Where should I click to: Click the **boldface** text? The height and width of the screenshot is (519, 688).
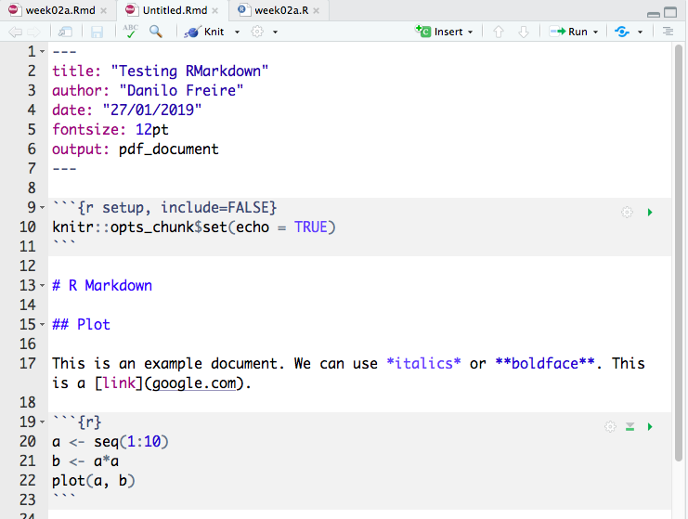pyautogui.click(x=545, y=363)
